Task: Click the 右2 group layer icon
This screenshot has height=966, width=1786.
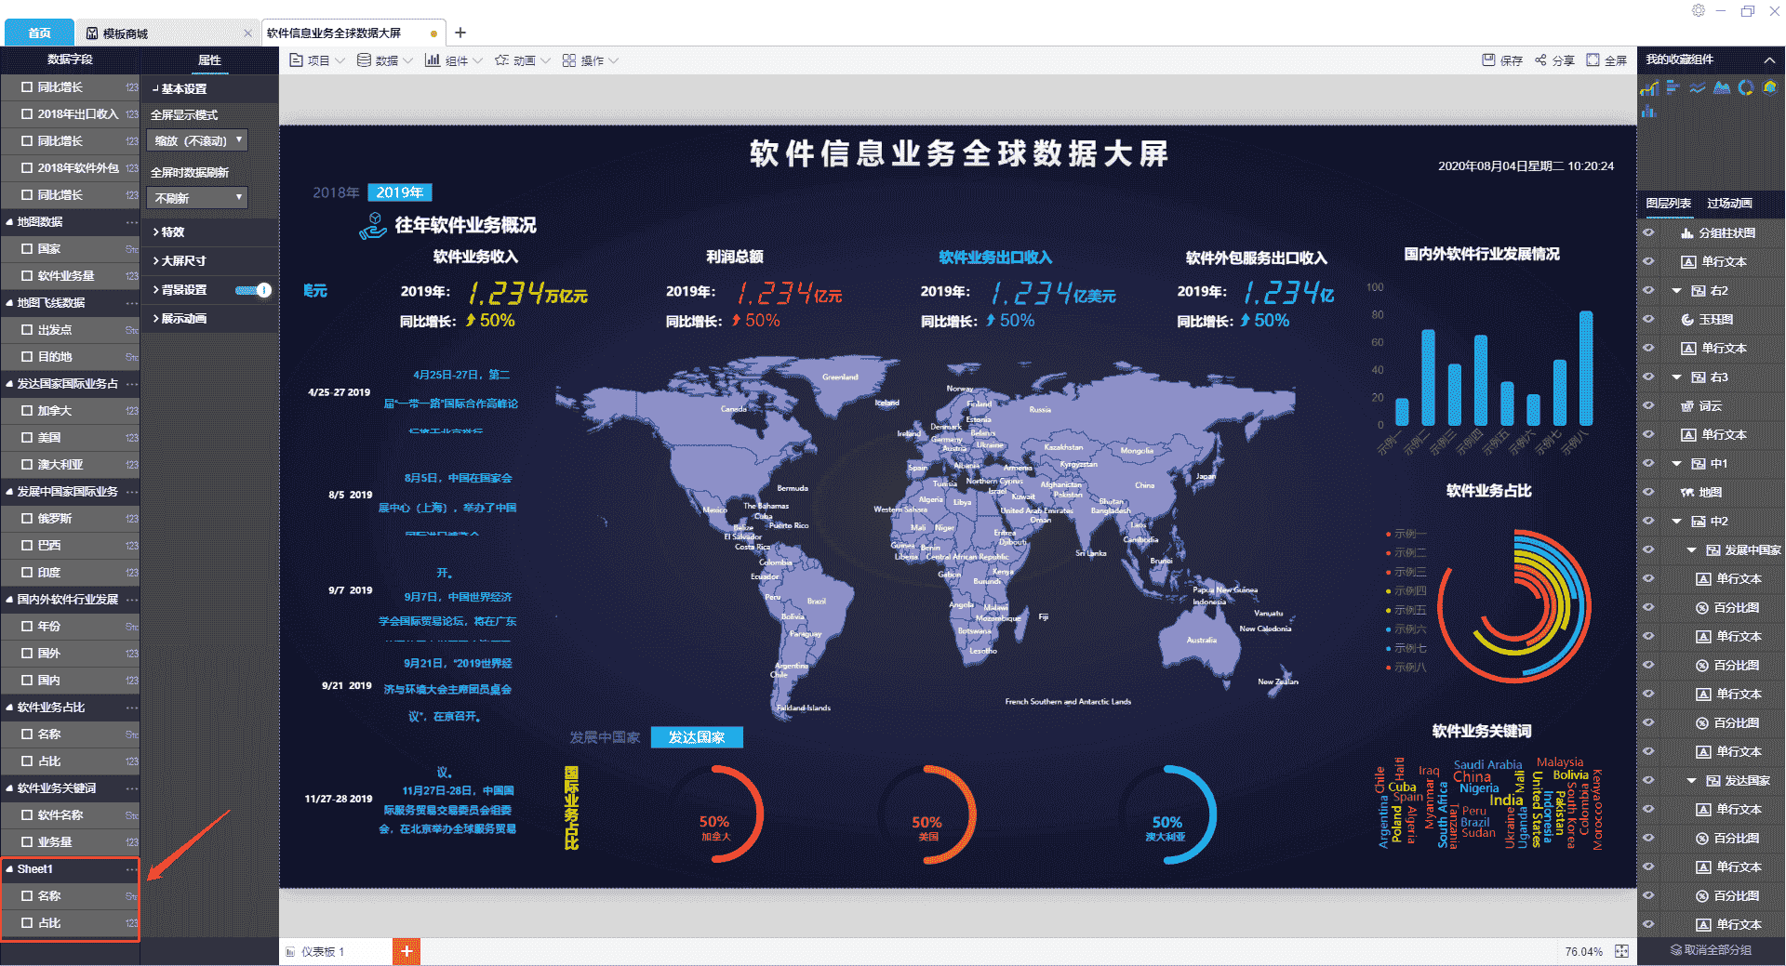Action: [1699, 291]
